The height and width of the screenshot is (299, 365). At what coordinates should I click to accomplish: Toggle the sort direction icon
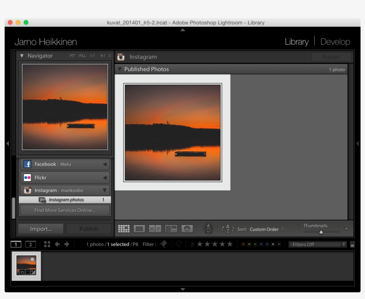[228, 228]
